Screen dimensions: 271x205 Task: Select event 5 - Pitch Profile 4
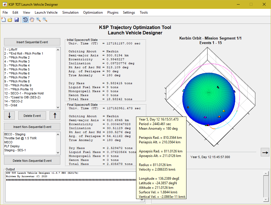pyautogui.click(x=30, y=65)
